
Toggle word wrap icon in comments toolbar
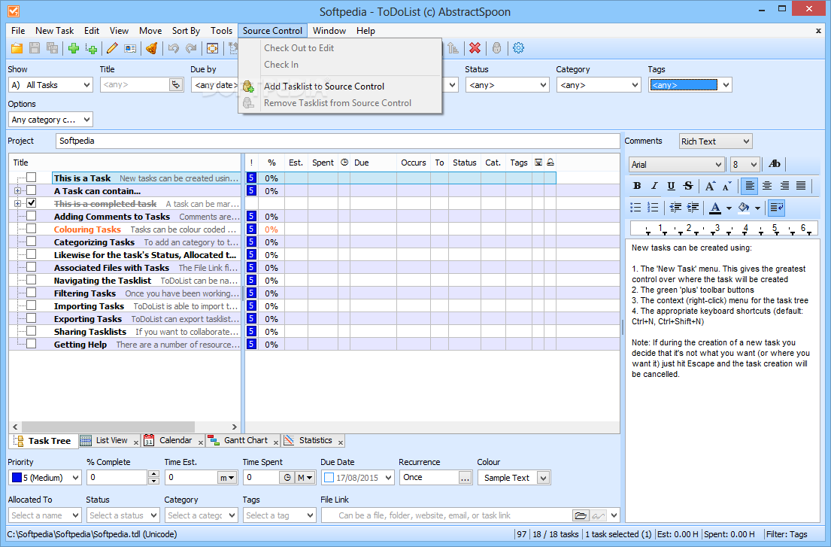[x=776, y=207]
